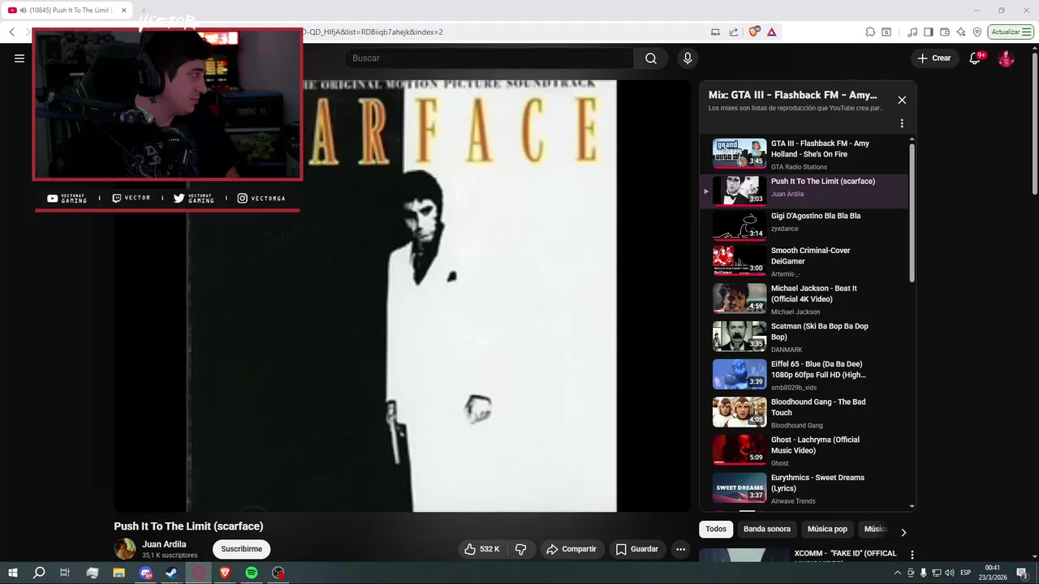1039x584 pixels.
Task: Open the Windows notification center icon
Action: (x=1023, y=573)
